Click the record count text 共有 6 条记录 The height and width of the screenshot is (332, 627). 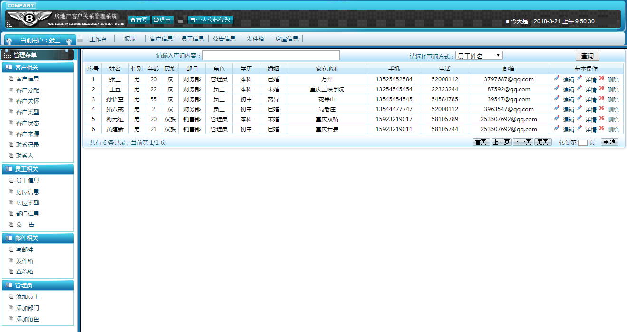[109, 142]
